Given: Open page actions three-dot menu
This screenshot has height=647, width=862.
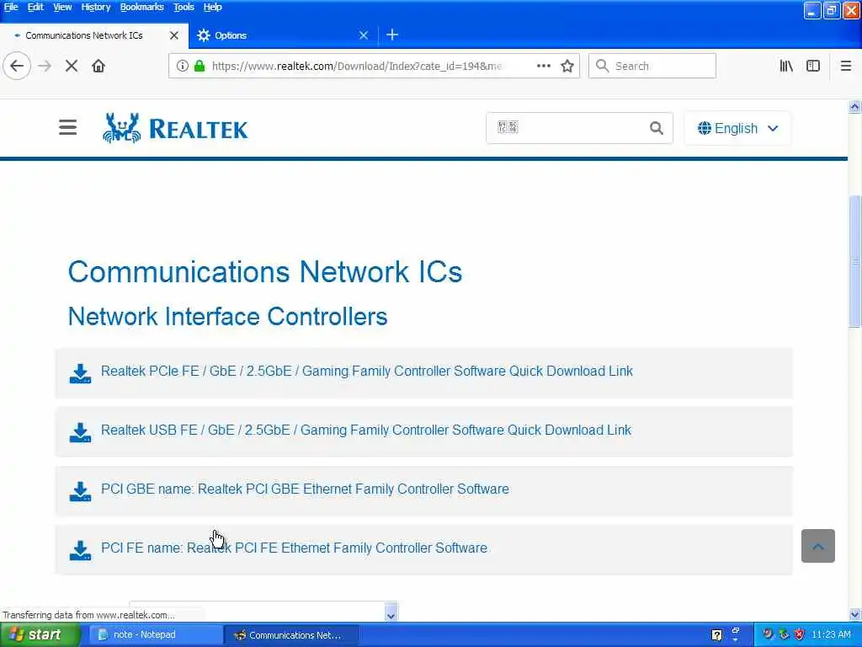Looking at the screenshot, I should click(x=543, y=66).
